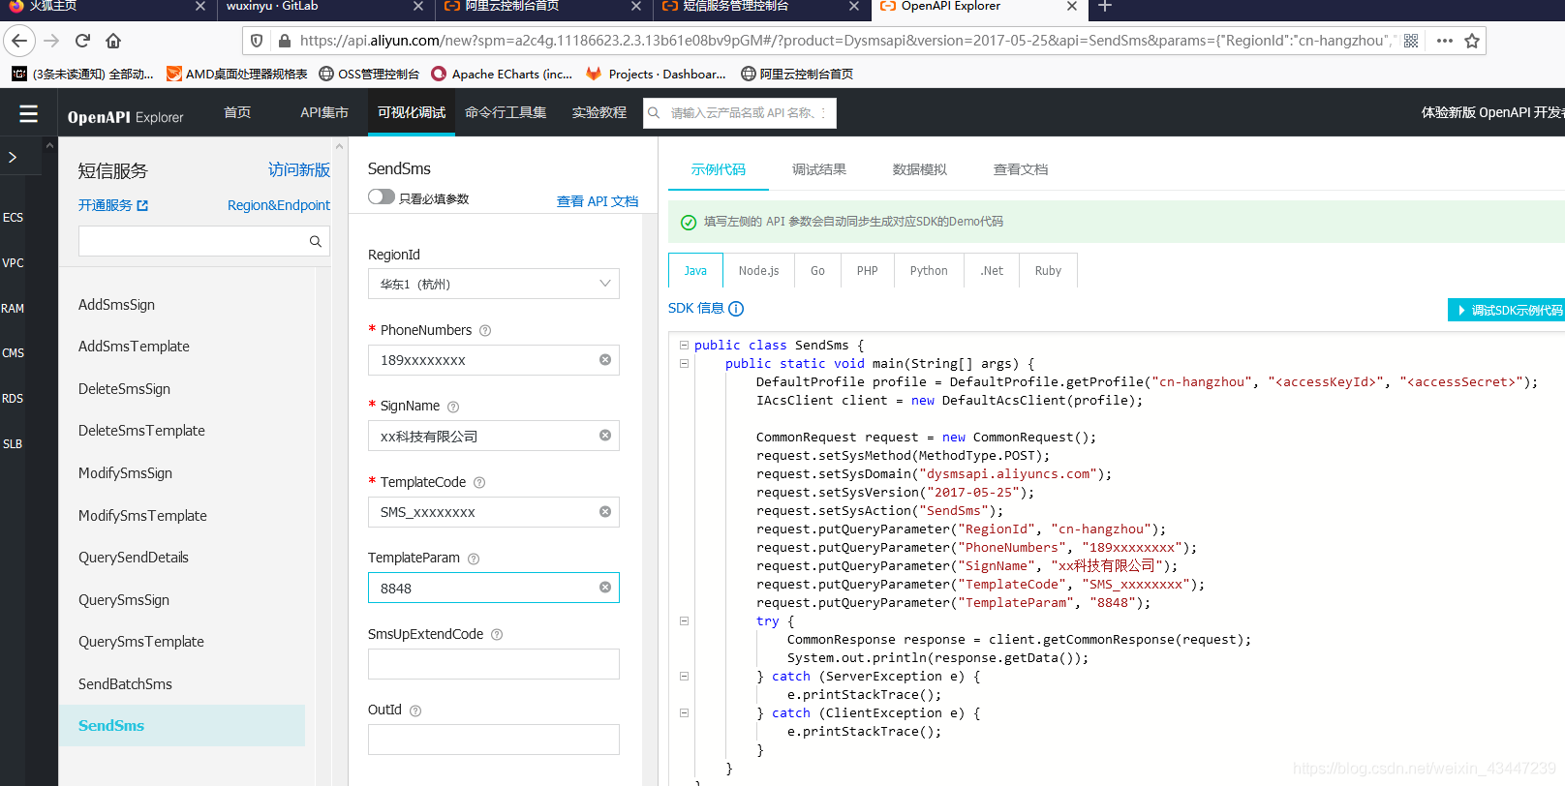Reload the current browser page
The width and height of the screenshot is (1565, 786).
click(82, 41)
